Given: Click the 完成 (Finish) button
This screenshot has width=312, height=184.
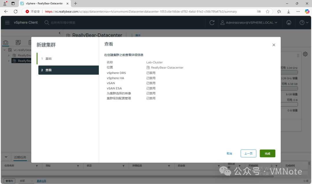Looking at the screenshot, I should click(x=268, y=153).
